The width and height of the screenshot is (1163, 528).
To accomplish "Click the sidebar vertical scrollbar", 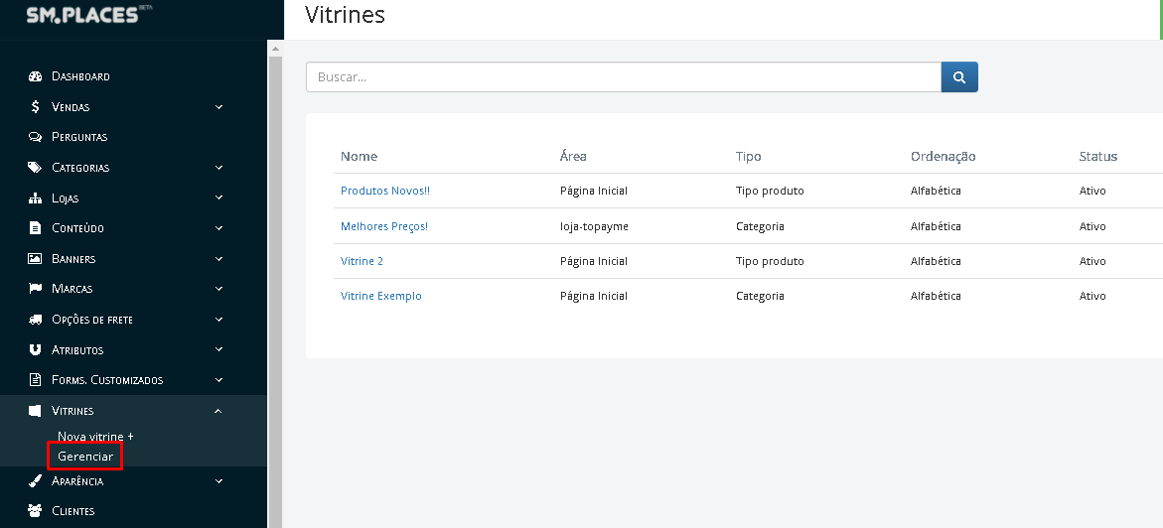I will coord(275,278).
